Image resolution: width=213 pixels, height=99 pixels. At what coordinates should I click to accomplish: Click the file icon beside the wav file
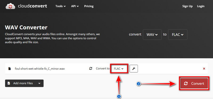tap(10, 69)
